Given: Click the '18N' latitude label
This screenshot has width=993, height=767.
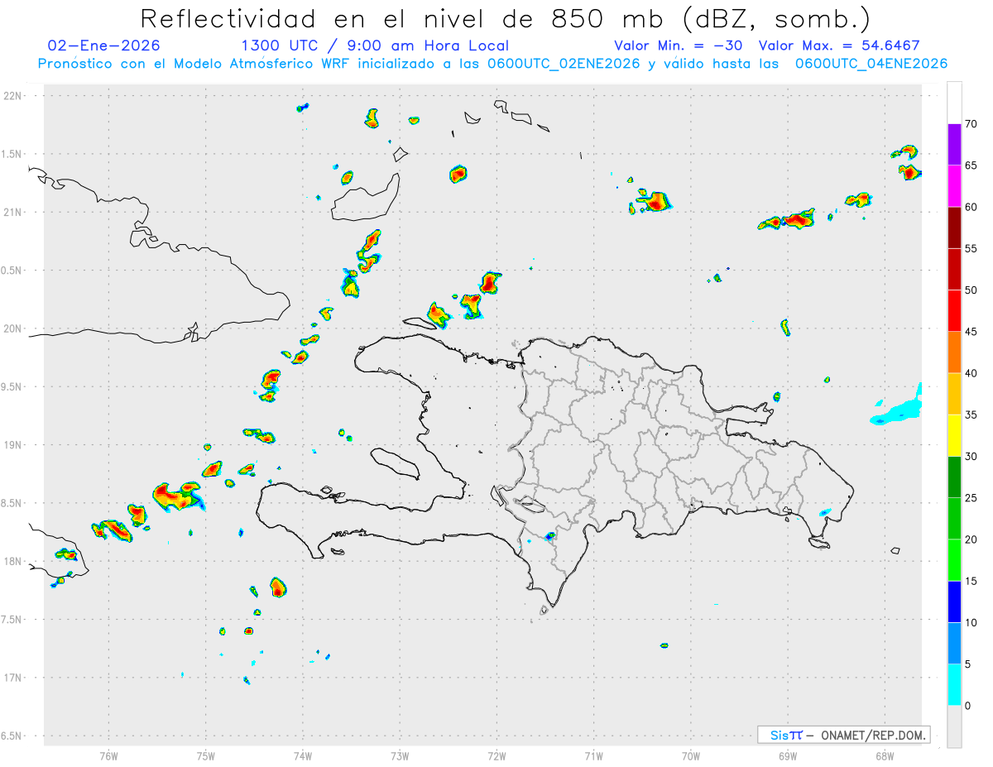Looking at the screenshot, I should tap(14, 561).
